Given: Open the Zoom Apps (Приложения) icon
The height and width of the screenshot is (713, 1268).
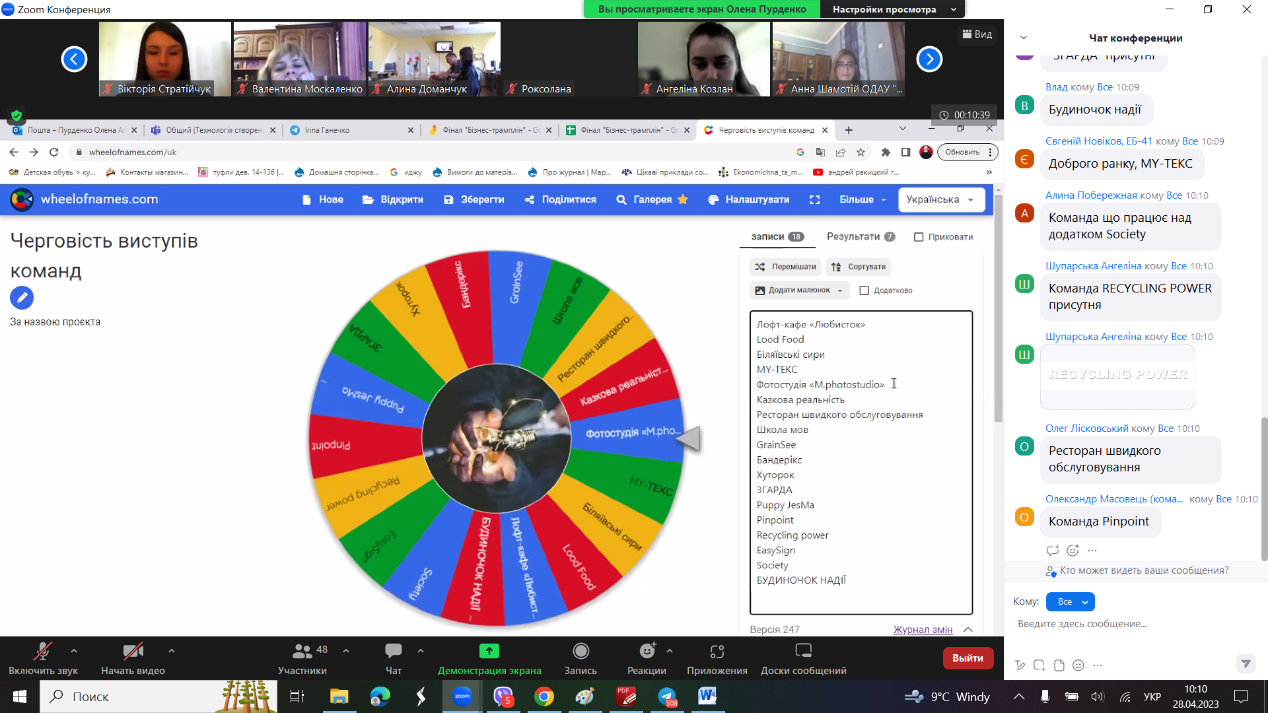Looking at the screenshot, I should pyautogui.click(x=717, y=652).
